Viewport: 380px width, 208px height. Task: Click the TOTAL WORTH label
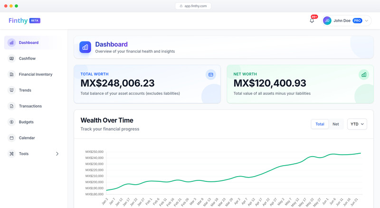tap(95, 74)
